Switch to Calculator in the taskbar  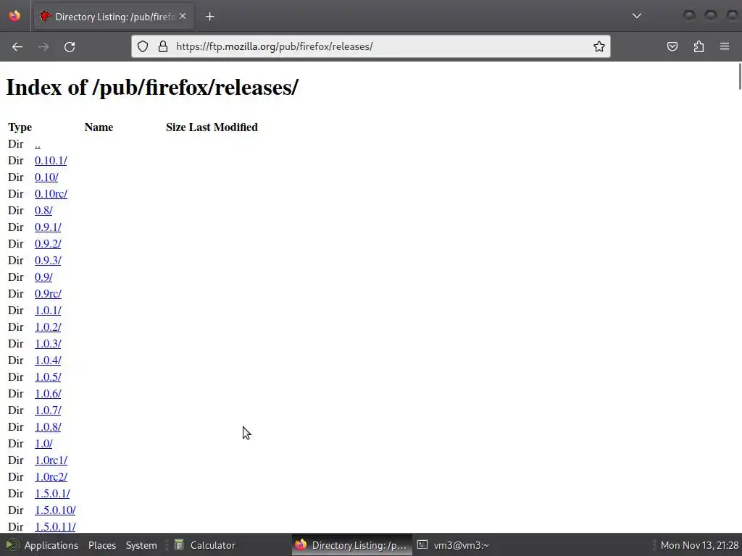(x=205, y=545)
